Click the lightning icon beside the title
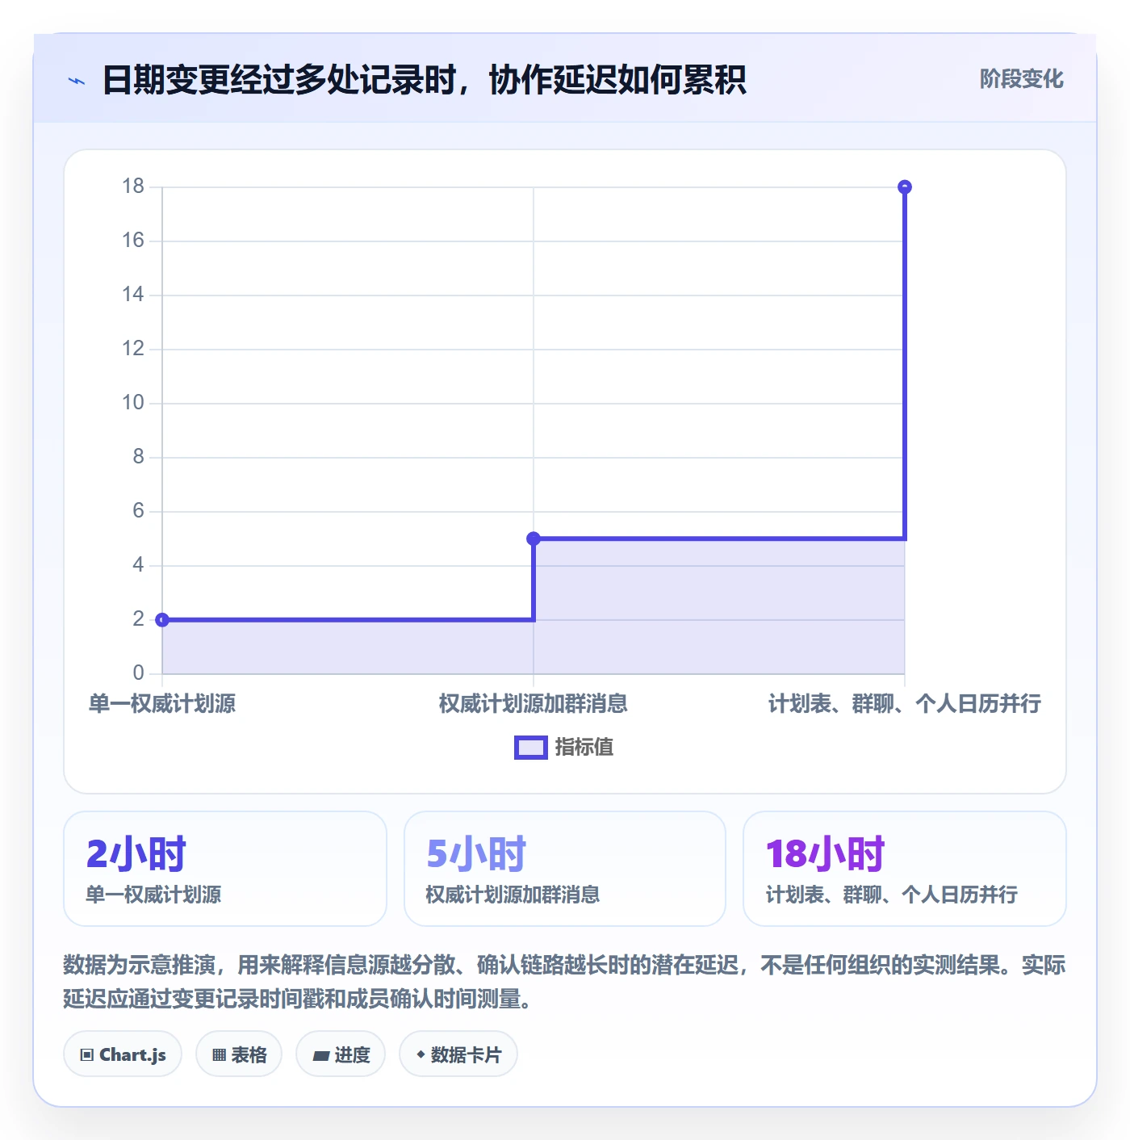Image resolution: width=1130 pixels, height=1140 pixels. coord(77,81)
